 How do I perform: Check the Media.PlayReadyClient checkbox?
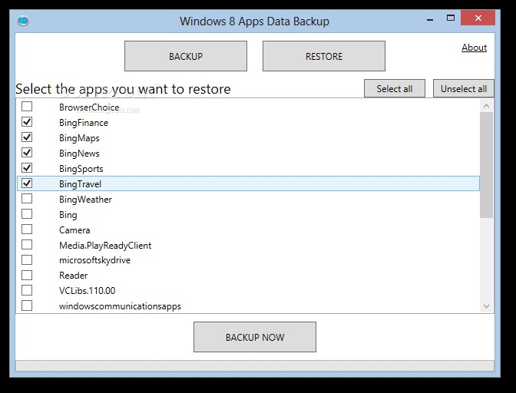(x=27, y=245)
